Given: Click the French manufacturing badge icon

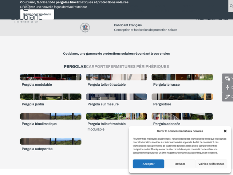Looking at the screenshot, I should coord(85,28).
